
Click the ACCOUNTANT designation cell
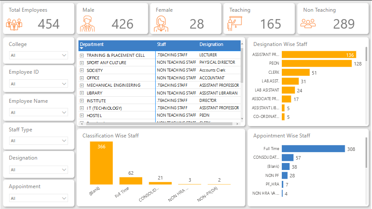(212, 78)
